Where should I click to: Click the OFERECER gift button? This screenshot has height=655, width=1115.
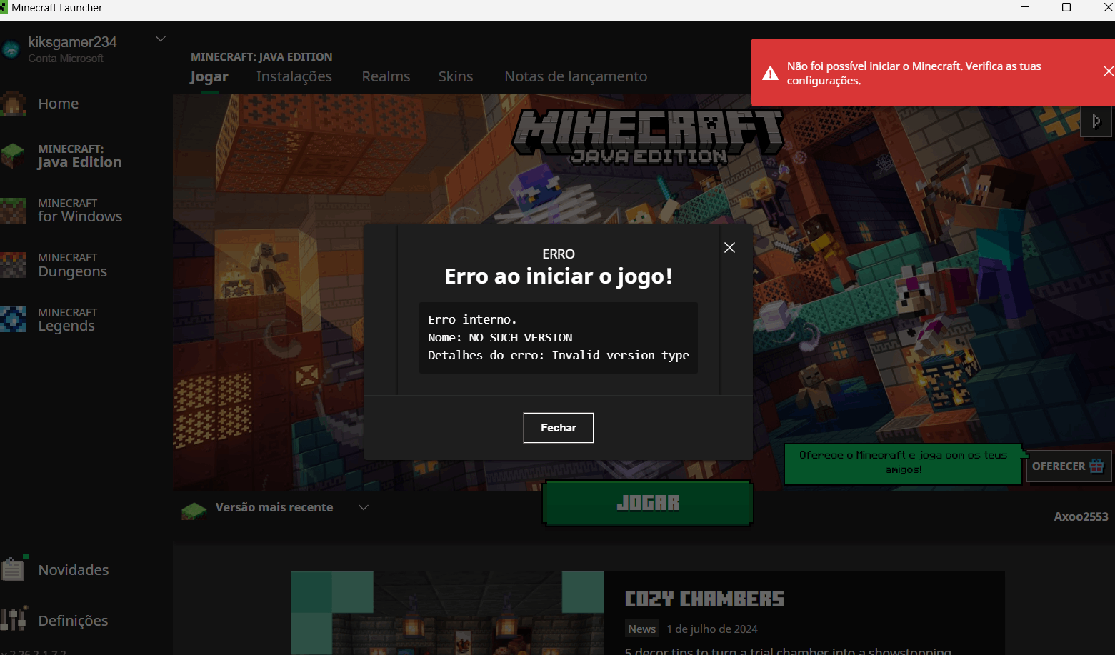[1069, 466]
